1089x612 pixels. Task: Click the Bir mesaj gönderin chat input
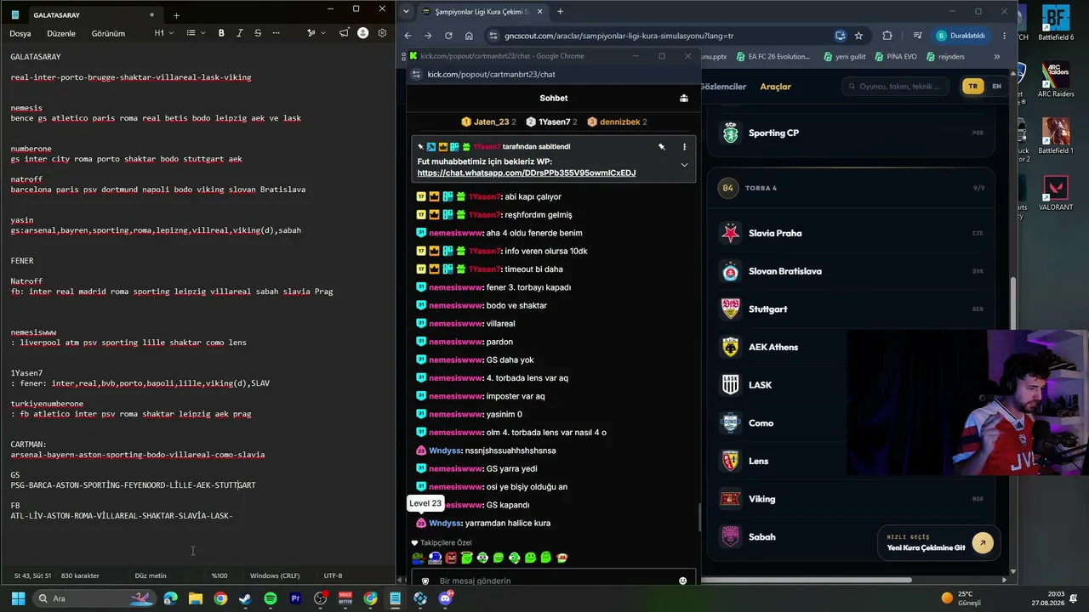tap(554, 581)
